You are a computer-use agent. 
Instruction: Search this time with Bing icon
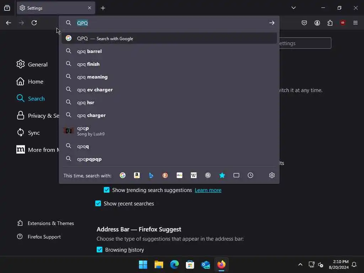(151, 175)
